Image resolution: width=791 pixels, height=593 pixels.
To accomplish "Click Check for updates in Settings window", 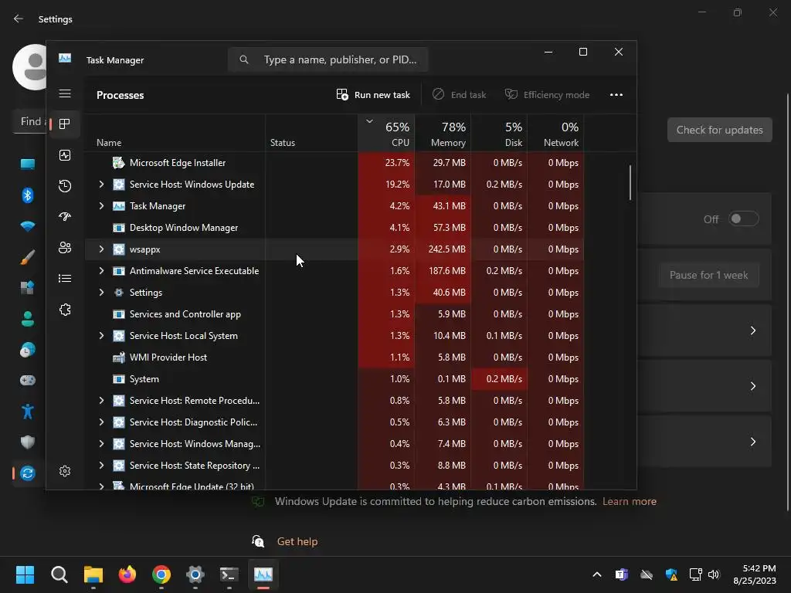I will tap(719, 130).
